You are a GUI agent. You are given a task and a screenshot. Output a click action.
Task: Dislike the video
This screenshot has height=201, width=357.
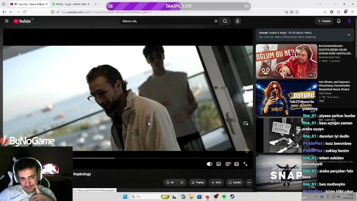(x=182, y=183)
